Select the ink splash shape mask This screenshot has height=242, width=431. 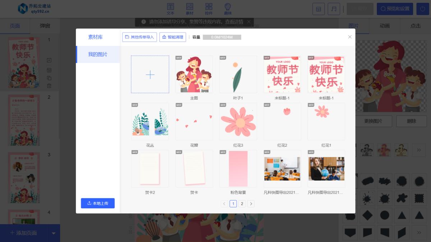[x=367, y=199]
